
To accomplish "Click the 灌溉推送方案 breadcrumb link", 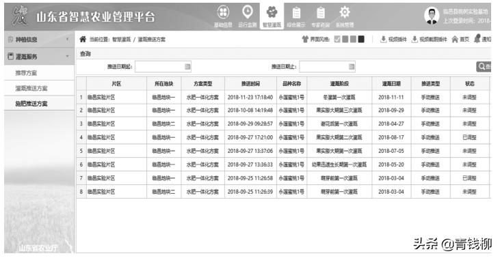I will [151, 40].
